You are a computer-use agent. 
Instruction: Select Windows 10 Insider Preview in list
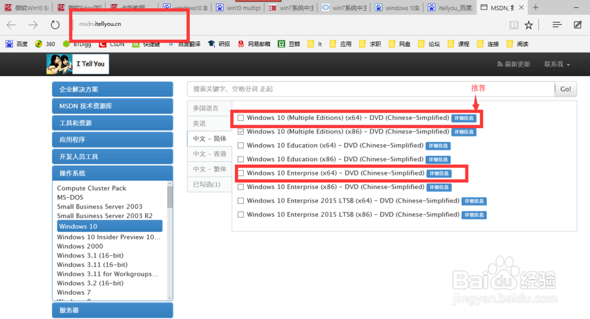pos(109,237)
